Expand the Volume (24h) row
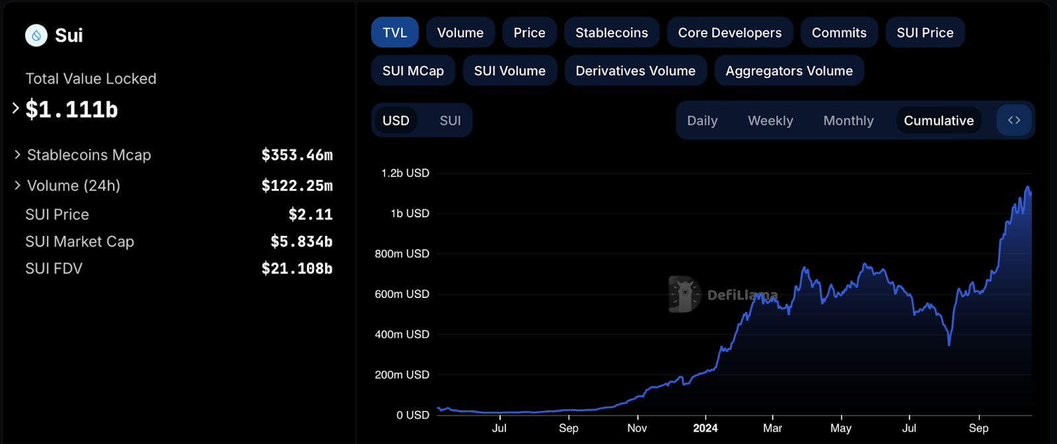Viewport: 1057px width, 444px height. (18, 185)
